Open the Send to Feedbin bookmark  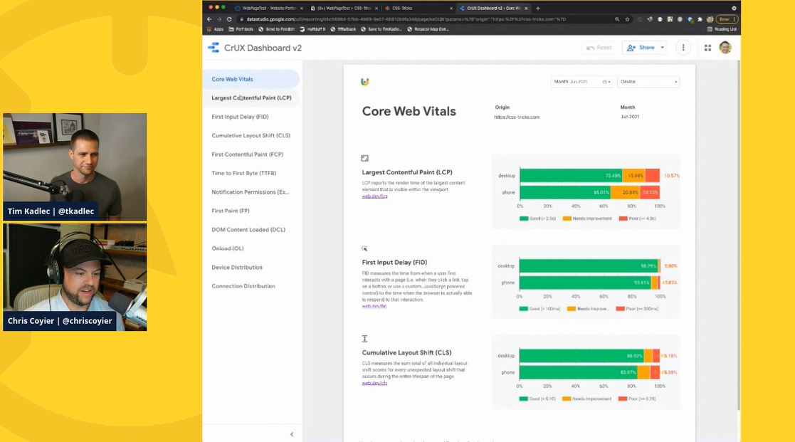277,29
